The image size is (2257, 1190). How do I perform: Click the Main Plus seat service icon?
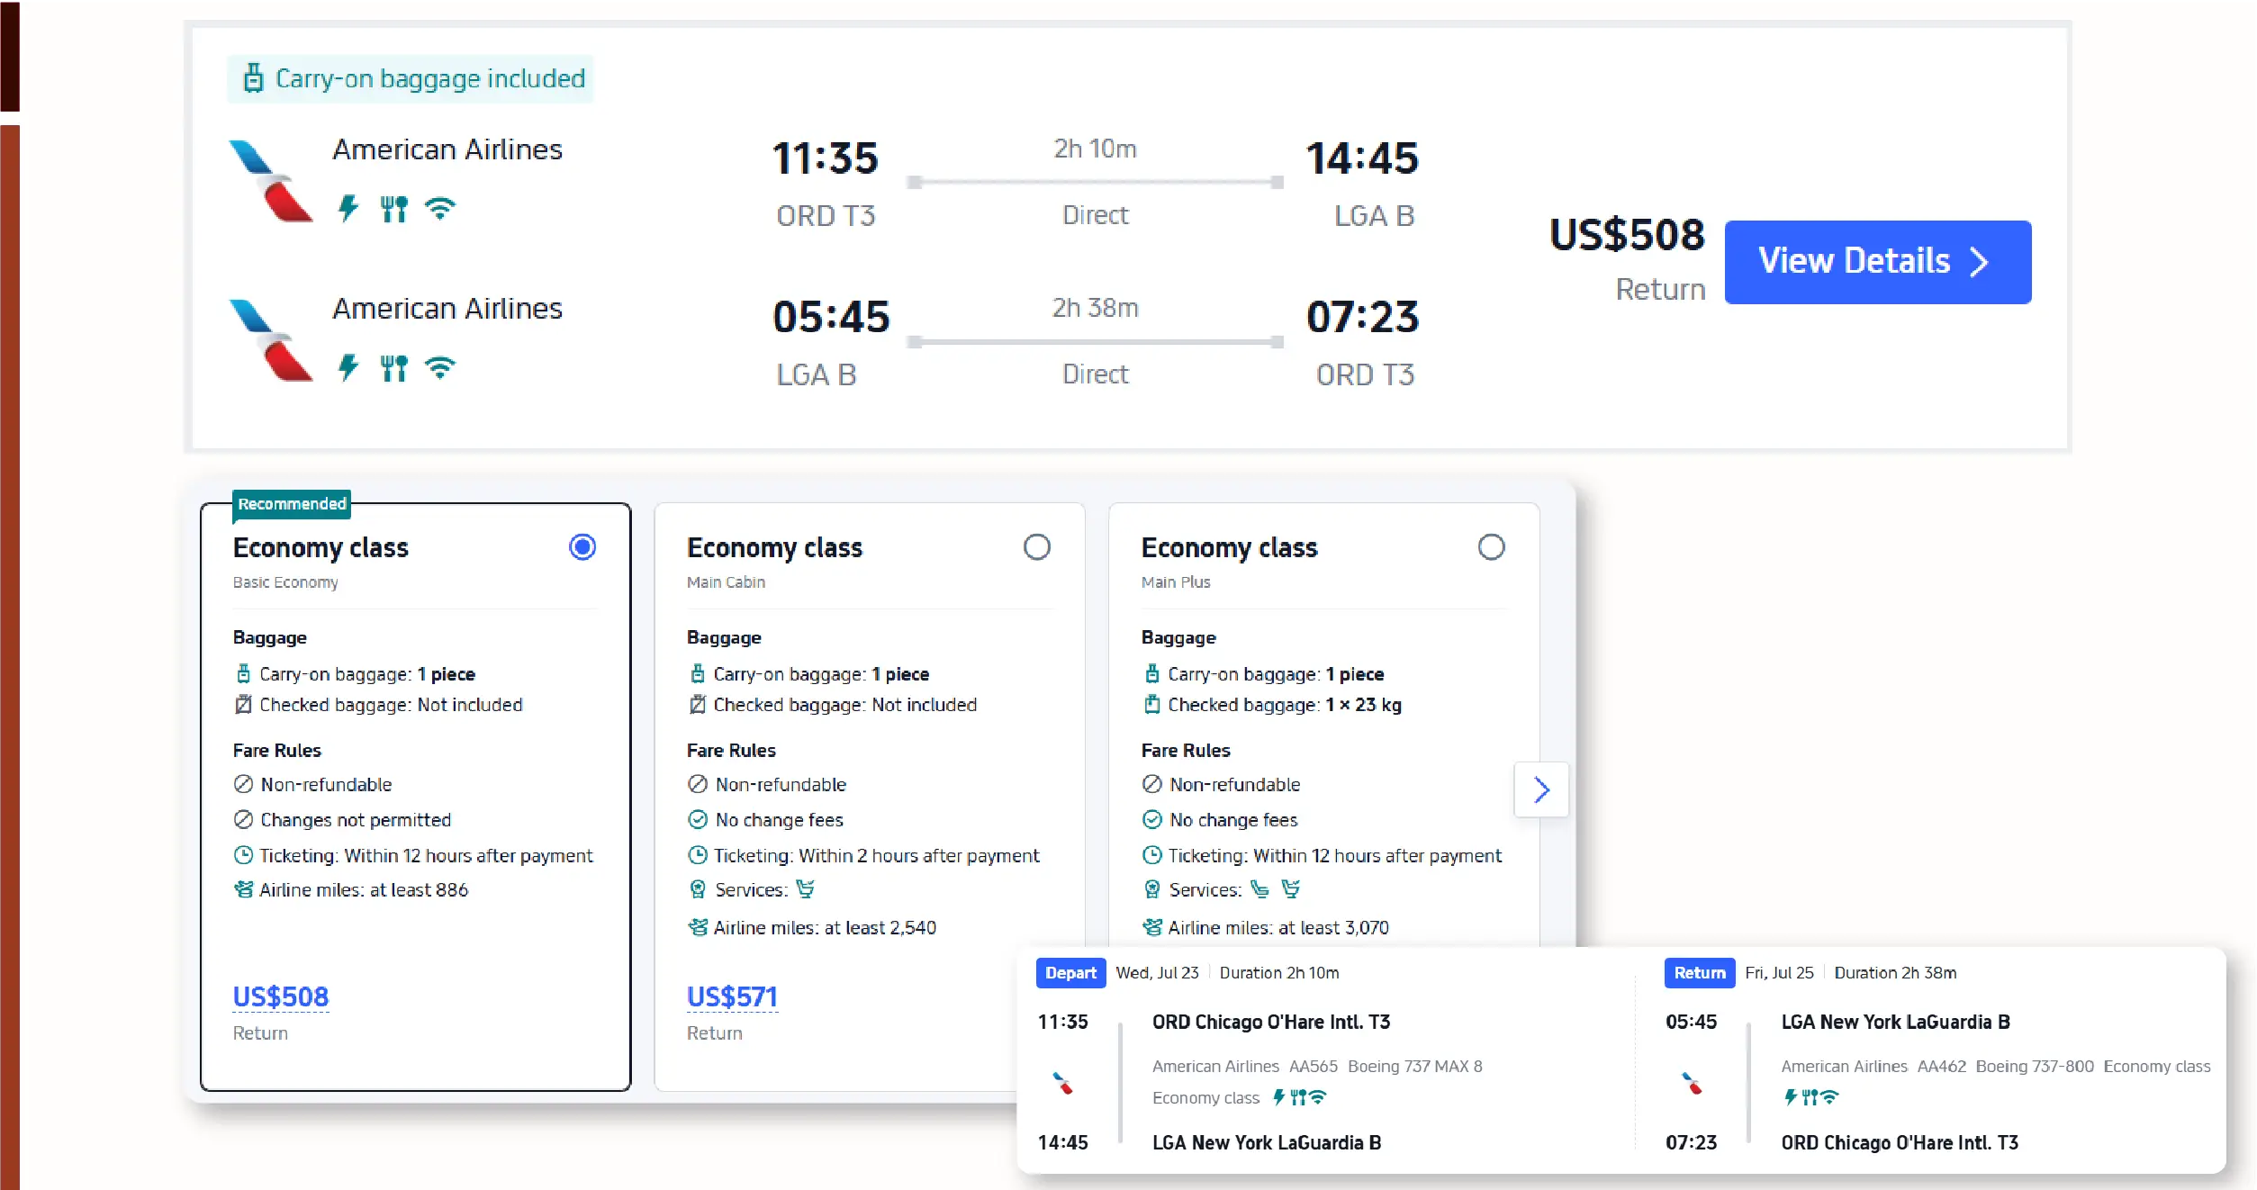[1260, 889]
